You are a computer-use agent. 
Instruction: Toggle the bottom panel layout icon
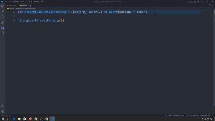pos(192,2)
